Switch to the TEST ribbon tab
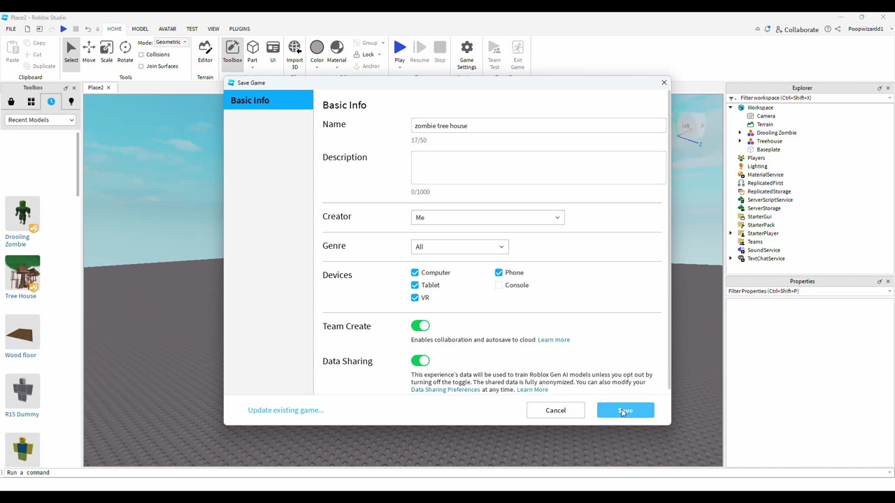 pos(192,29)
